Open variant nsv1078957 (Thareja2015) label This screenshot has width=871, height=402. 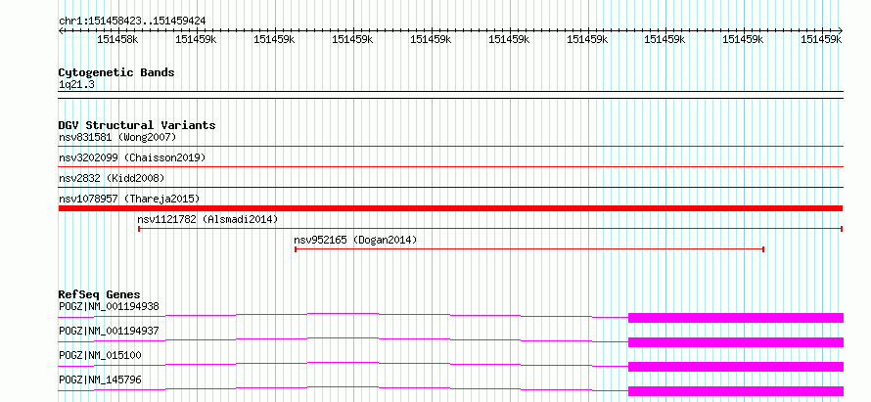(129, 199)
